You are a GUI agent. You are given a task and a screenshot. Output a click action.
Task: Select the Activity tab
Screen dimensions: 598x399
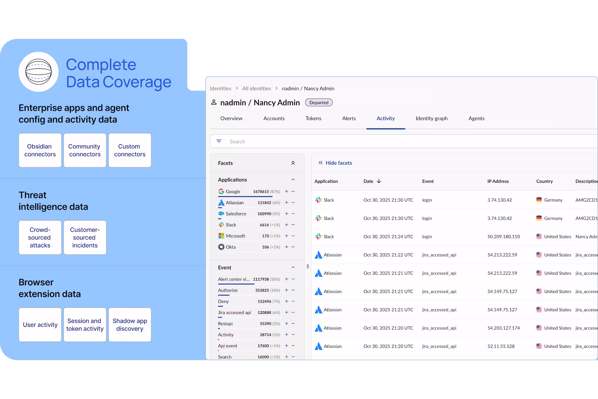pos(386,118)
